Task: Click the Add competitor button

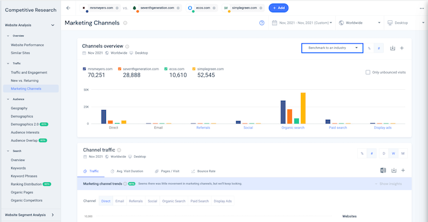Action: tap(278, 8)
